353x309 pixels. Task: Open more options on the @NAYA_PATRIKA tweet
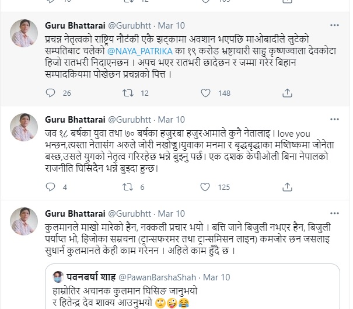point(334,25)
